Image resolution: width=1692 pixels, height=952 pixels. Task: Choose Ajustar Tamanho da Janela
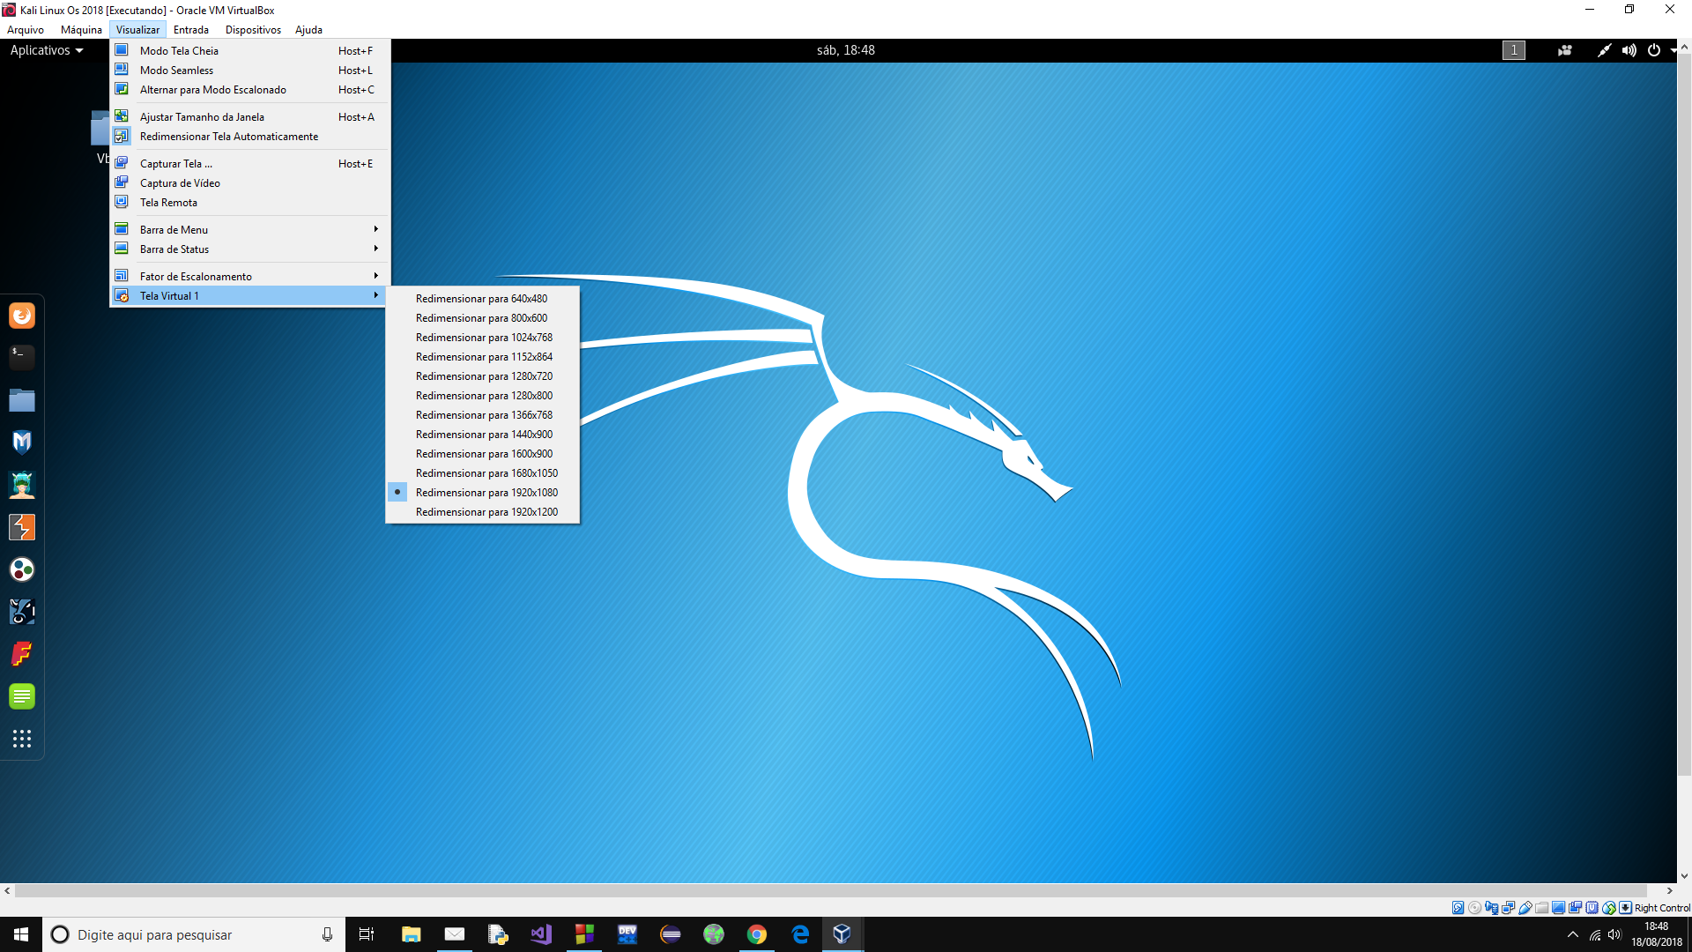249,117
